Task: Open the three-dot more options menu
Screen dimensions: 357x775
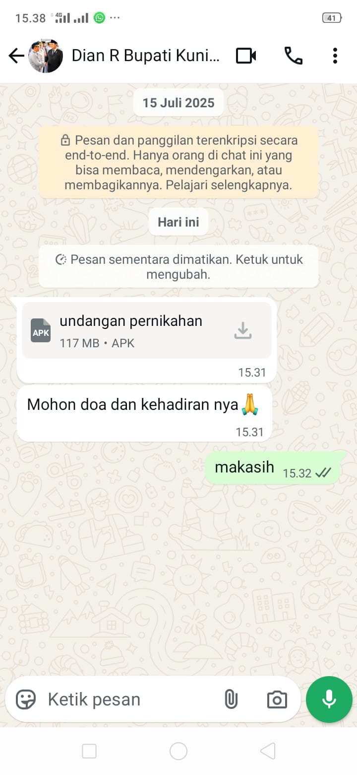Action: (335, 56)
